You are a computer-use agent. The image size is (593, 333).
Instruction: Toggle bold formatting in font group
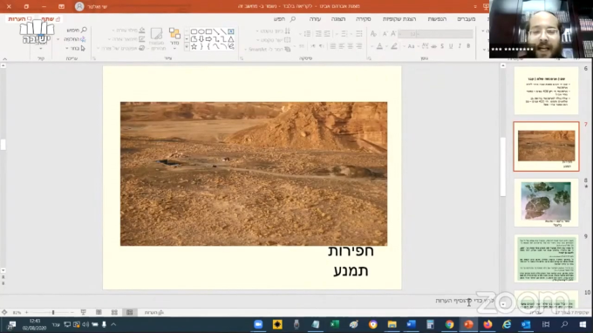[468, 45]
